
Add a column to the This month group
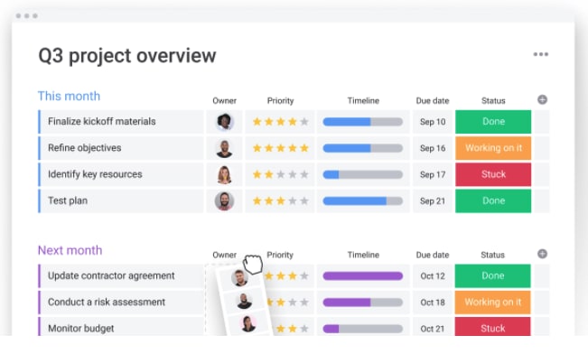pyautogui.click(x=542, y=99)
